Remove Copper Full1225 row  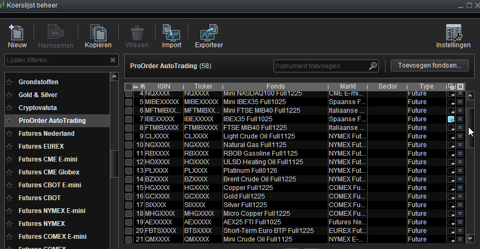[460, 188]
